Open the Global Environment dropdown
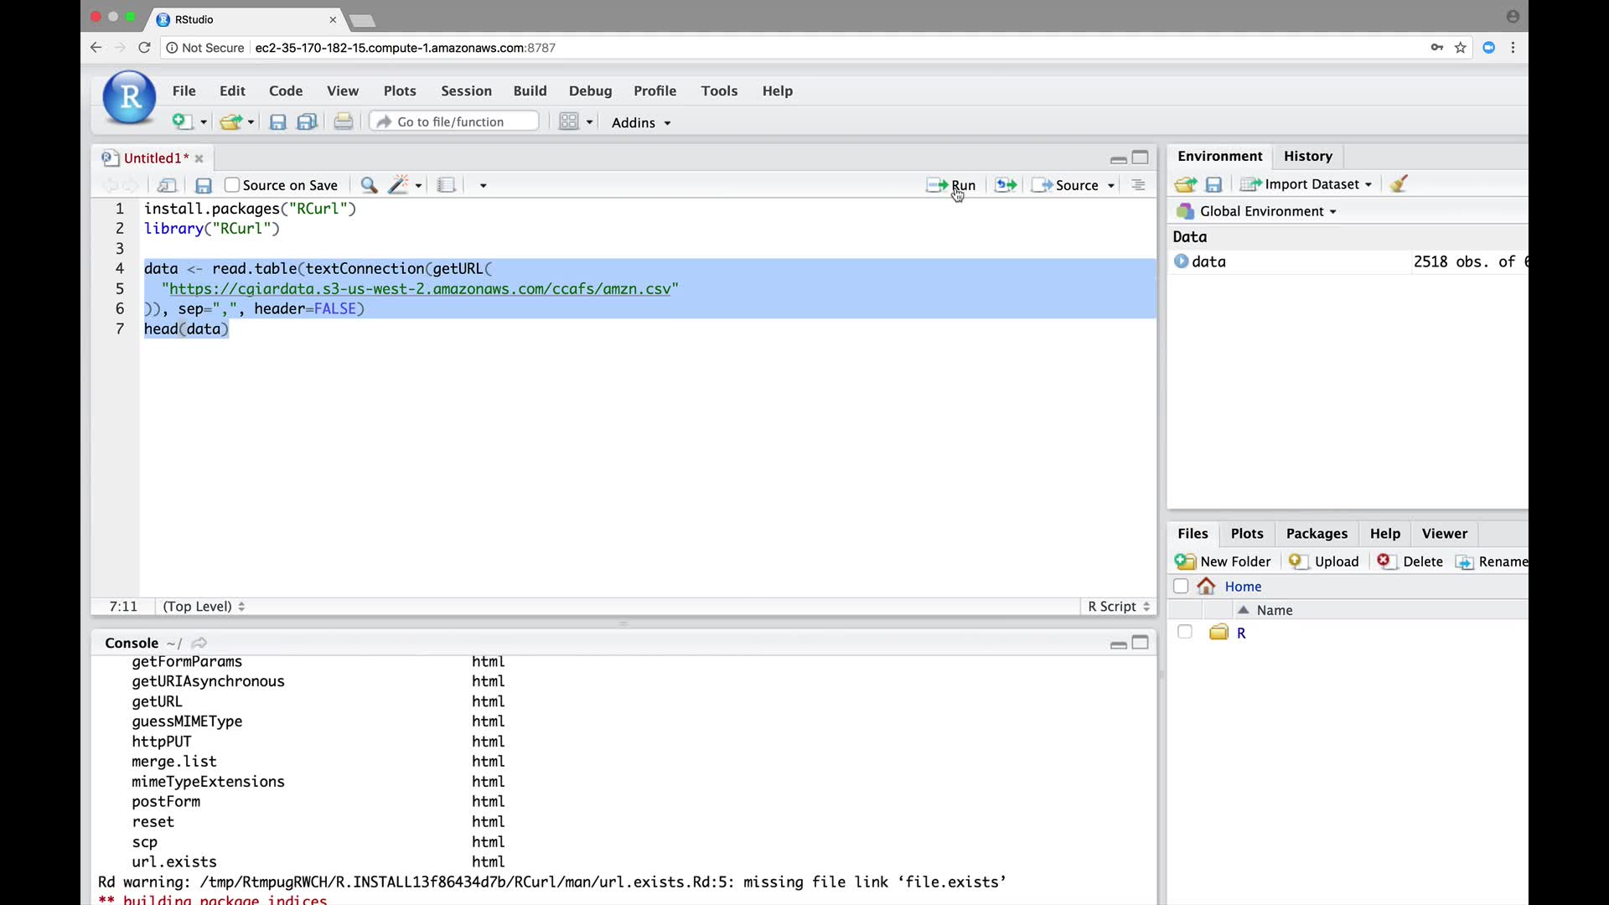Viewport: 1609px width, 905px height. click(x=1267, y=211)
